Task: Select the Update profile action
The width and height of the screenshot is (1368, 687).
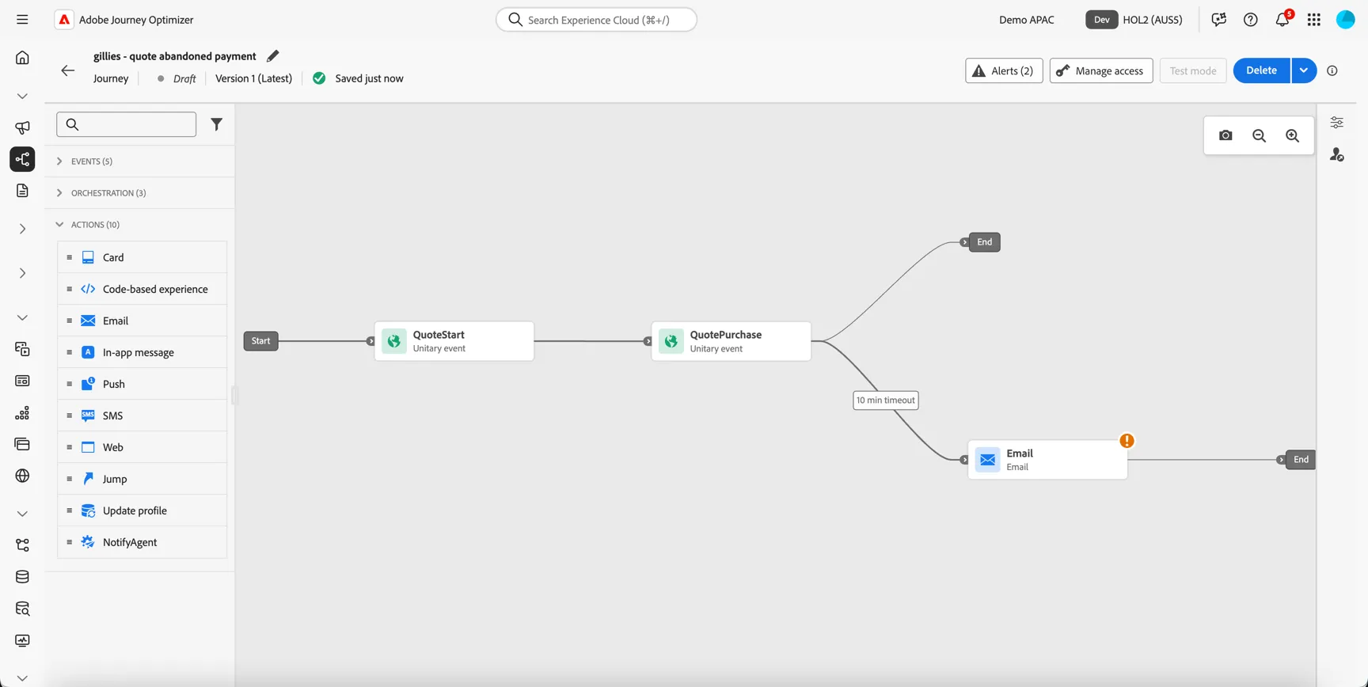Action: pos(142,511)
